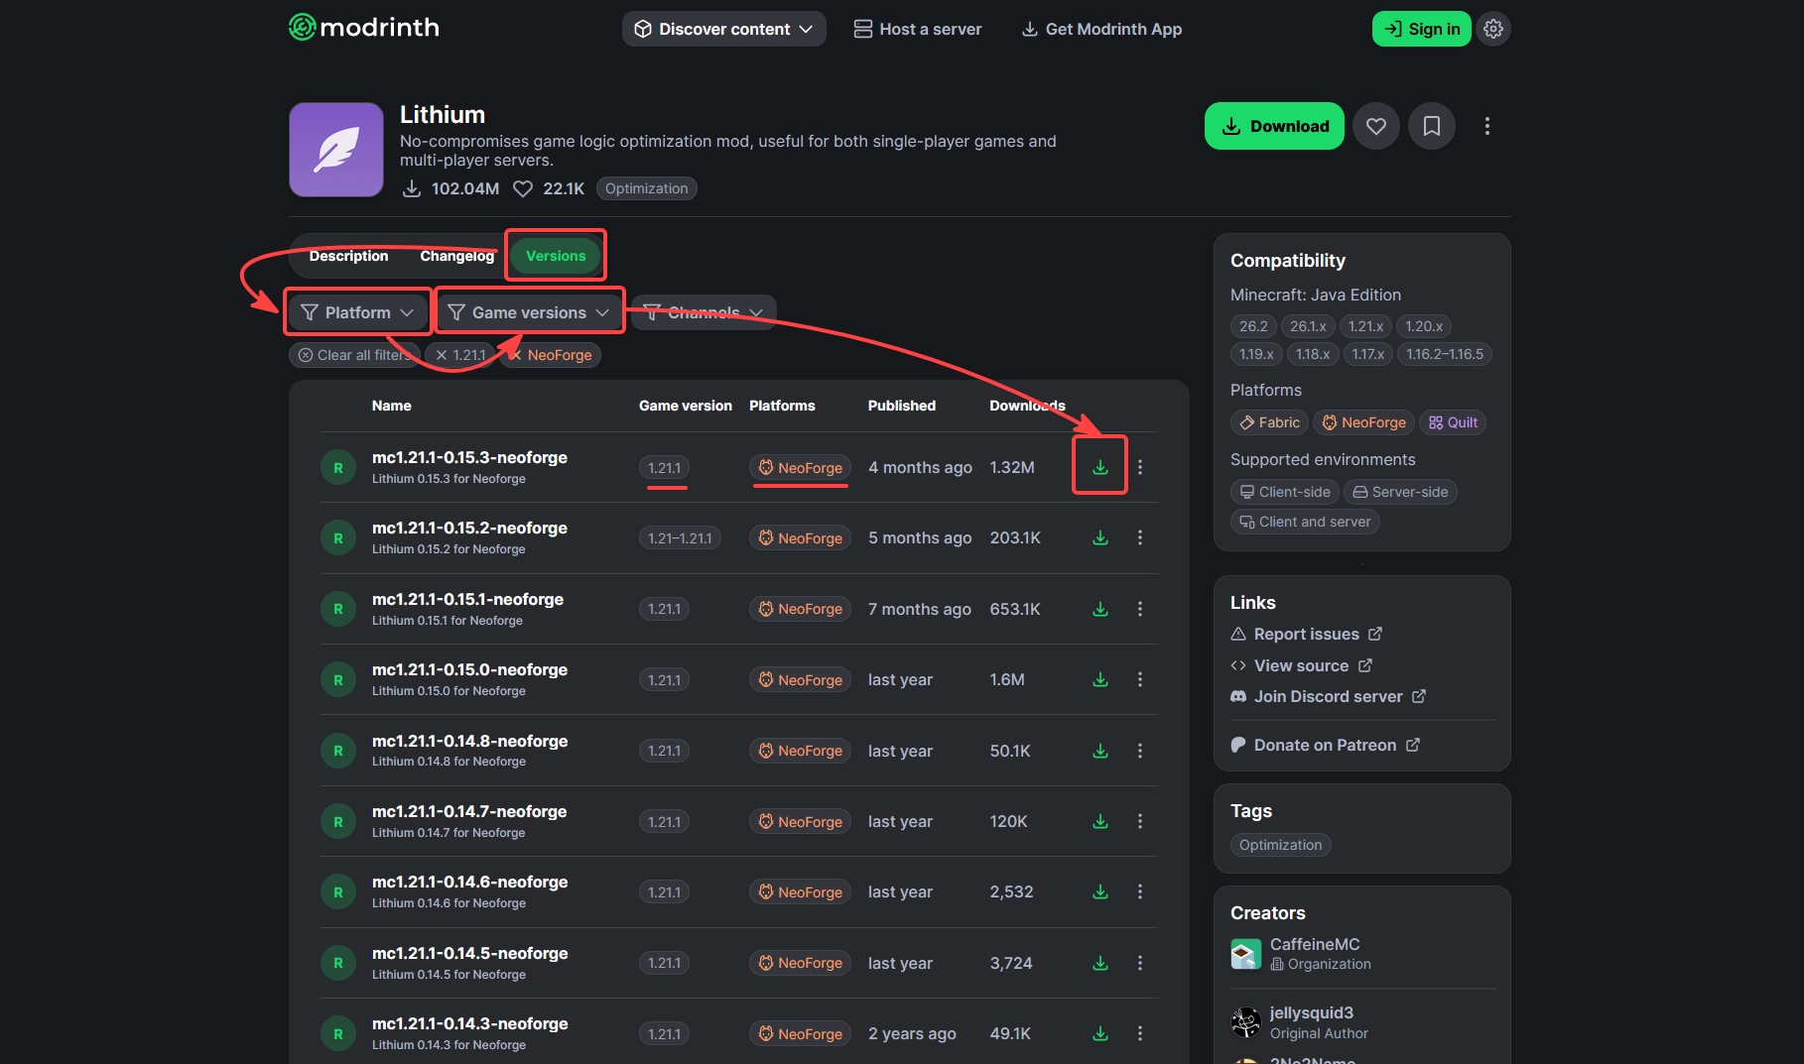The height and width of the screenshot is (1064, 1804).
Task: Open the settings gear icon beside Sign in
Action: click(x=1493, y=29)
